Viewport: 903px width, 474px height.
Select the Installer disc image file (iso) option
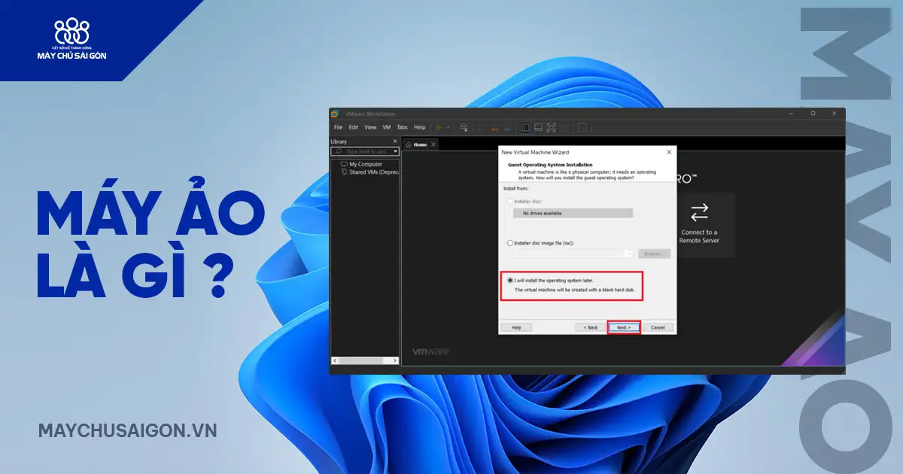tap(511, 243)
